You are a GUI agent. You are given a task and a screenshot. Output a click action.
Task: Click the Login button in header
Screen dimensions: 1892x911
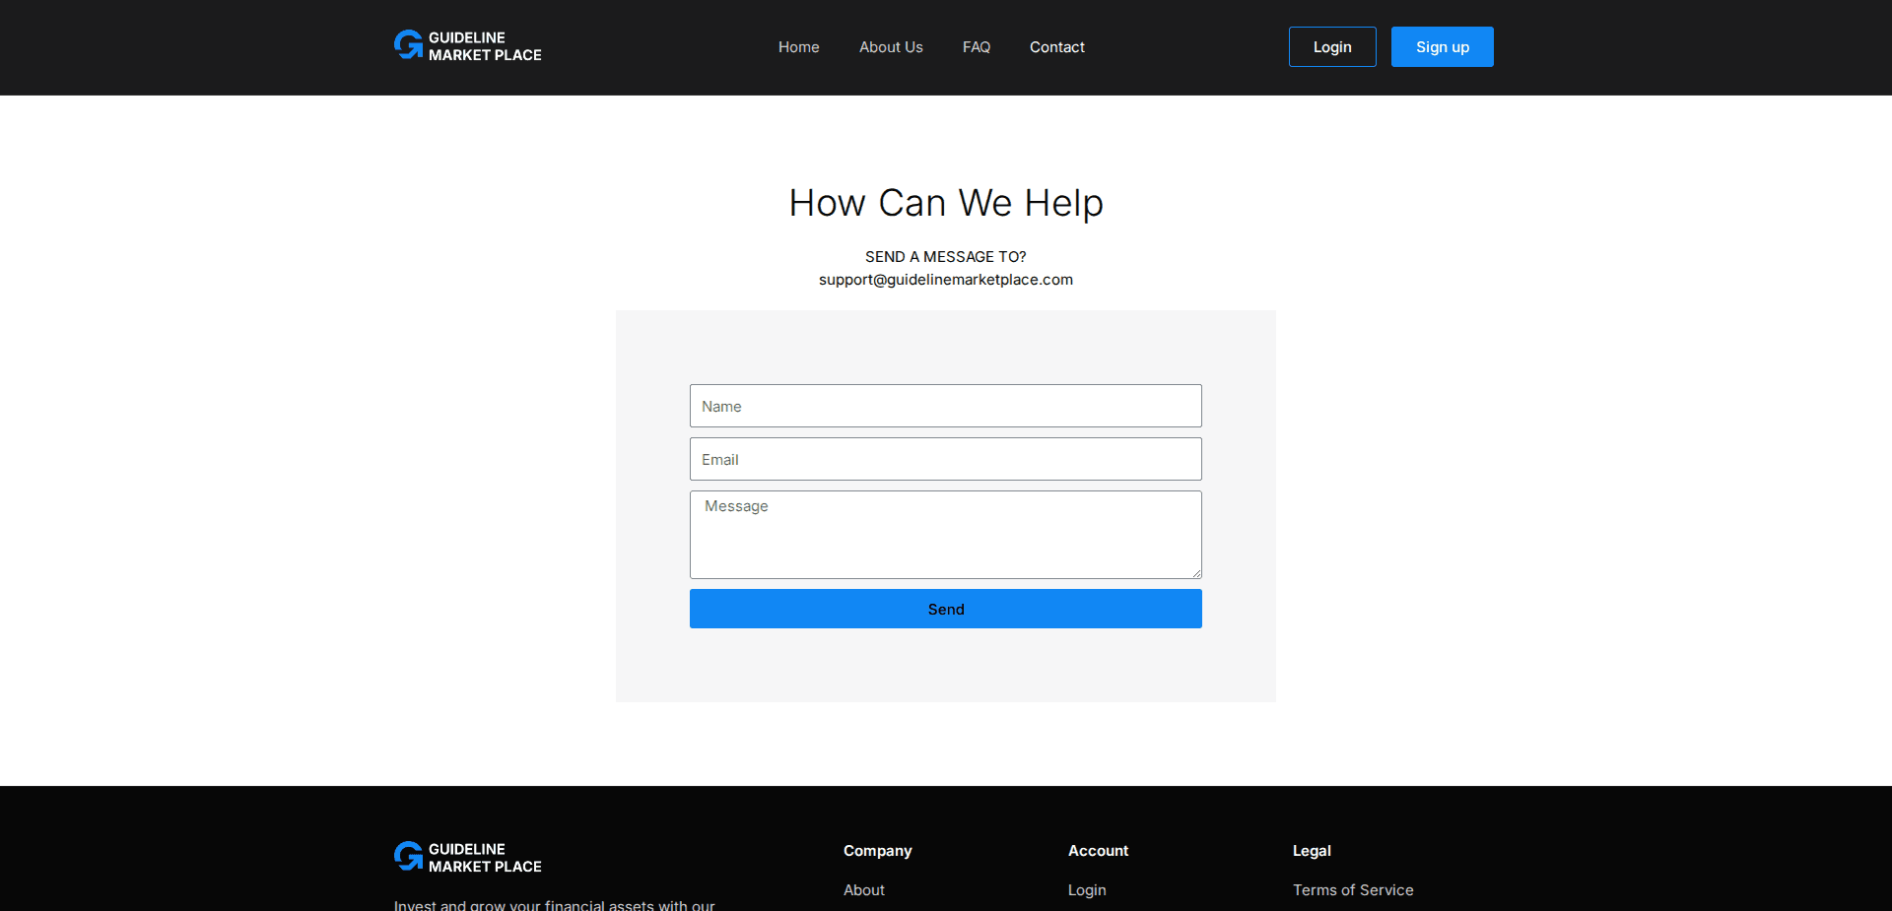[1331, 46]
